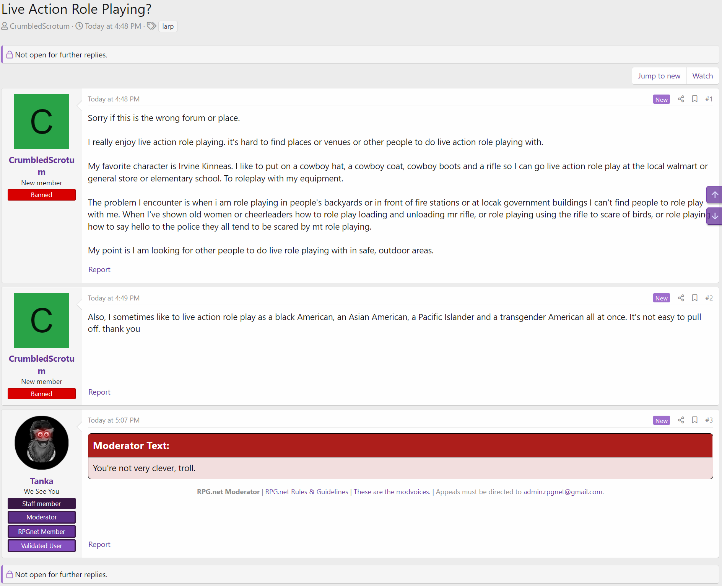Open the larp tag
The image size is (722, 586).
(168, 26)
